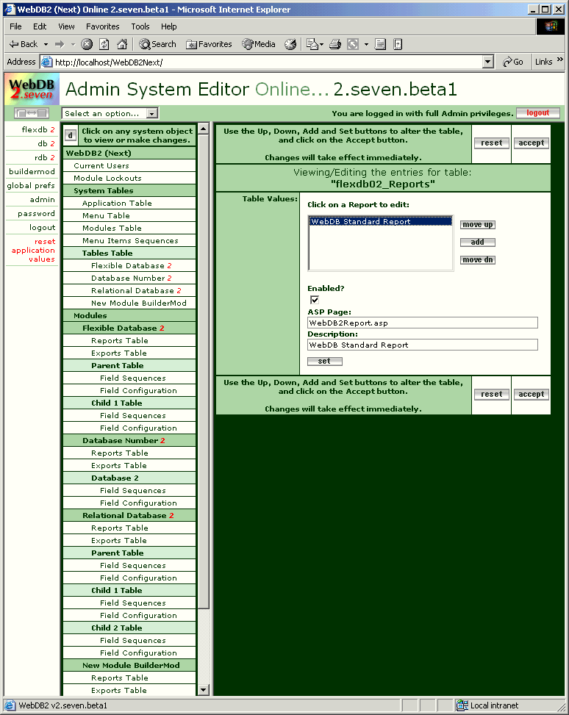Open the Mail icon dropdown arrow
Viewport: 569px width, 715px height.
coord(322,44)
